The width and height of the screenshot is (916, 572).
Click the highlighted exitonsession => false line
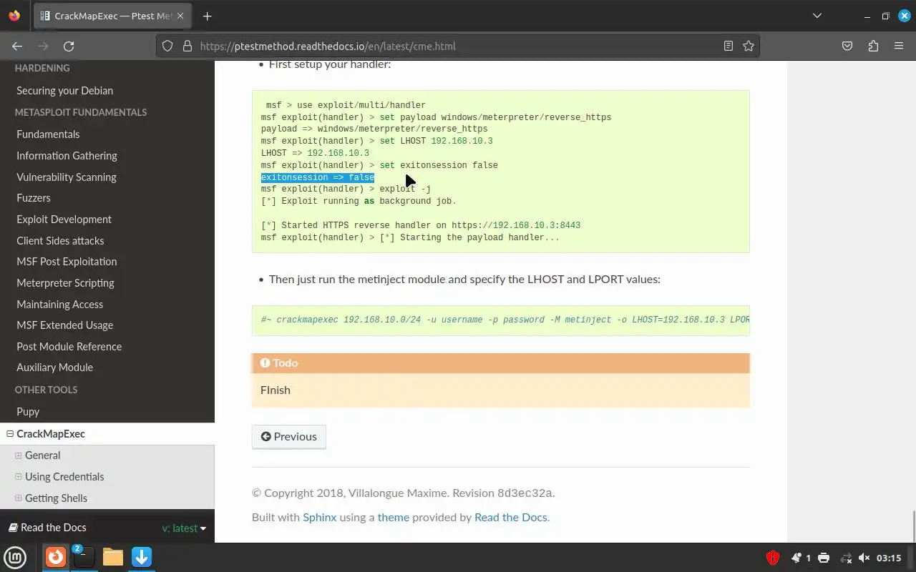318,177
